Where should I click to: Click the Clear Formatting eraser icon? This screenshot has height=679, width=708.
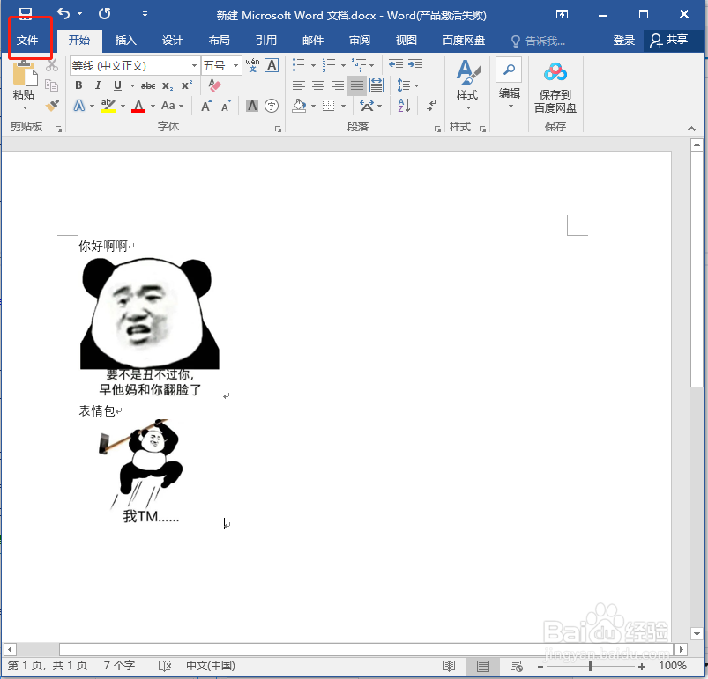pyautogui.click(x=214, y=85)
